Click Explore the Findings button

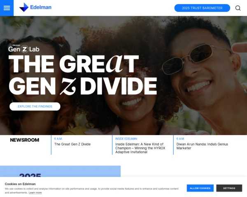click(x=35, y=107)
